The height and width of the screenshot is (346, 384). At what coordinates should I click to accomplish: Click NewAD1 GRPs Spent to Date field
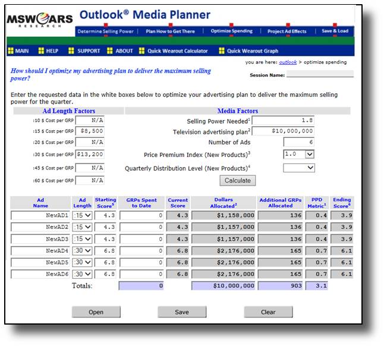[x=141, y=215]
